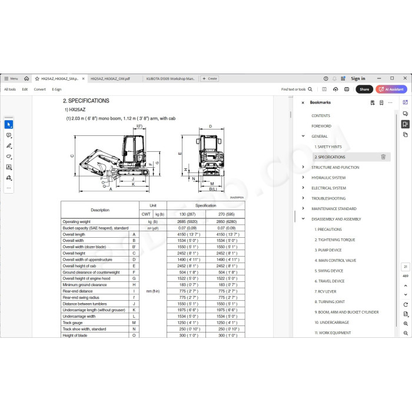
Task: Click the current page number box
Action: point(406,267)
